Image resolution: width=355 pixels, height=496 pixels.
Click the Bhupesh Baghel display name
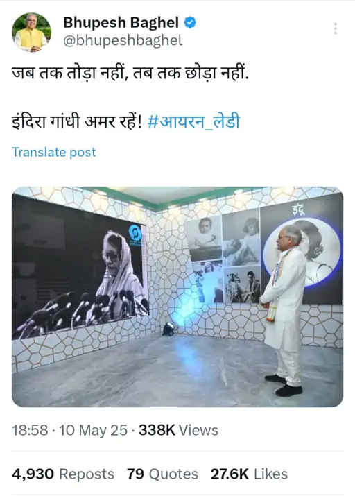121,23
